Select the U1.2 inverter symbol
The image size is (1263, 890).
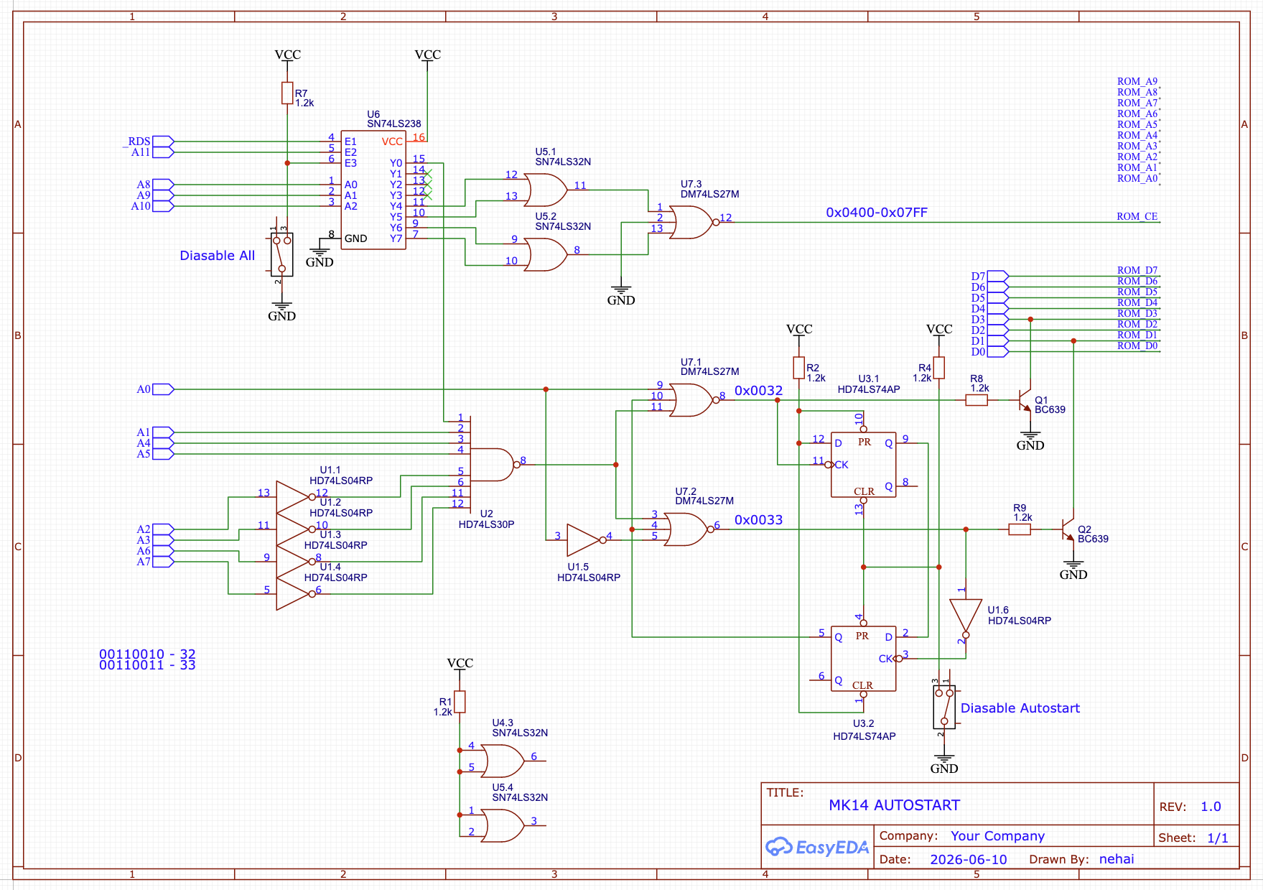[x=295, y=529]
